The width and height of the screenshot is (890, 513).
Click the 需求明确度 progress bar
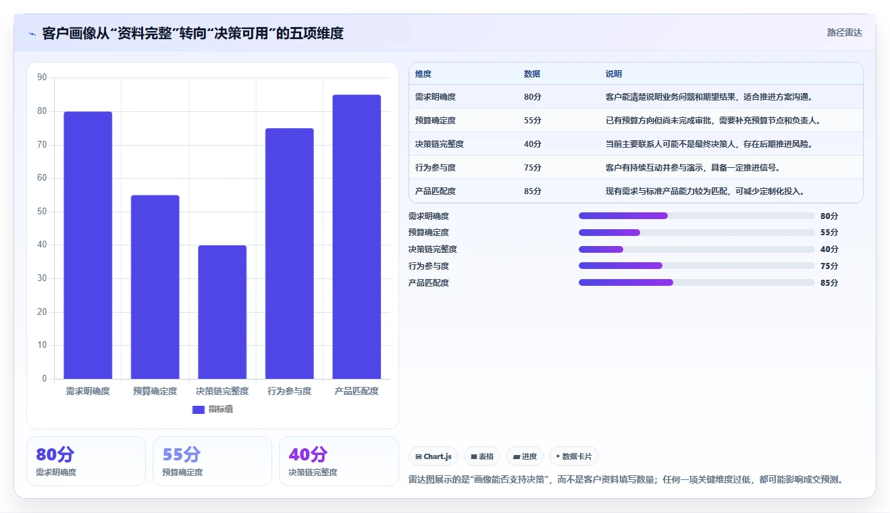point(696,216)
